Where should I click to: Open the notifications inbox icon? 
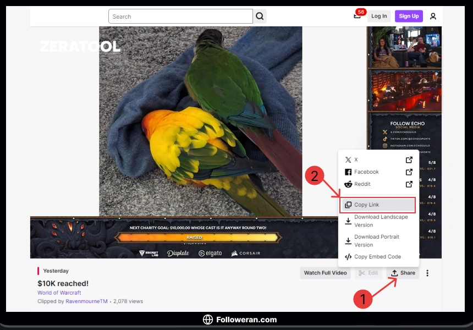tap(357, 16)
